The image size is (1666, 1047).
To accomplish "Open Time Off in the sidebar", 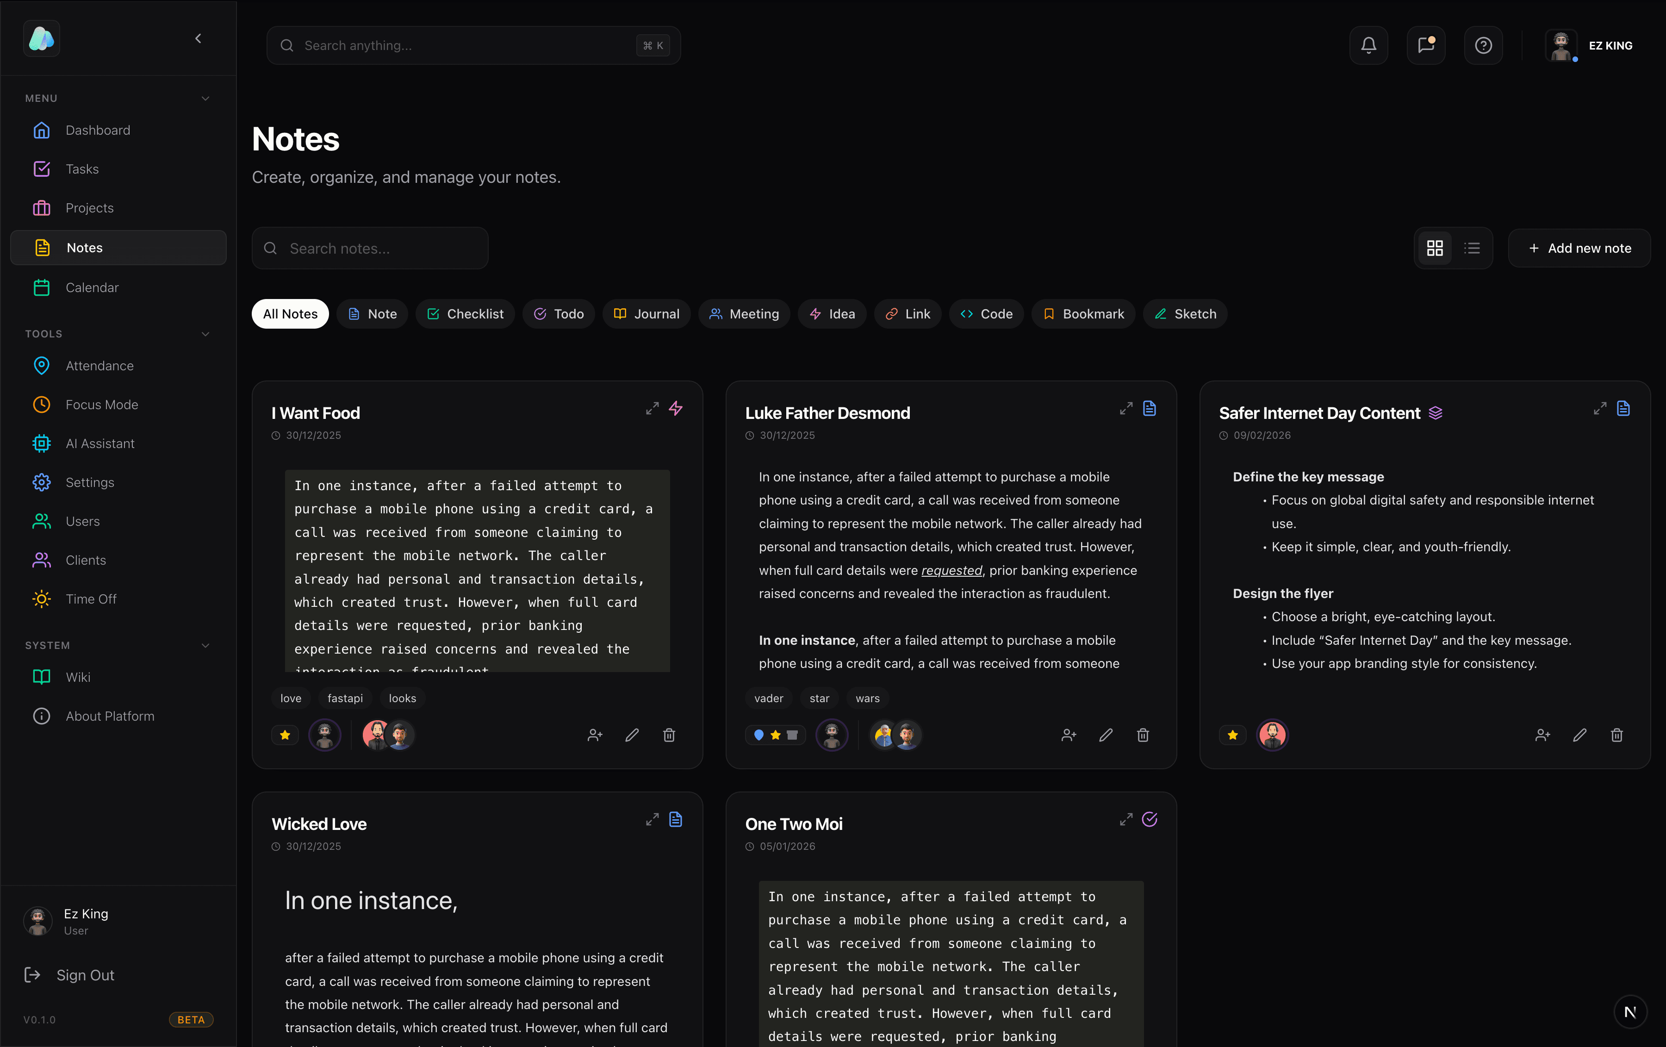I will click(x=118, y=599).
